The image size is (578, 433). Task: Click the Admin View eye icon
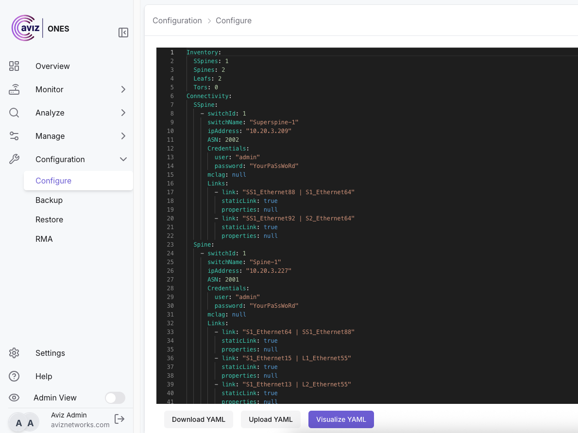[14, 398]
